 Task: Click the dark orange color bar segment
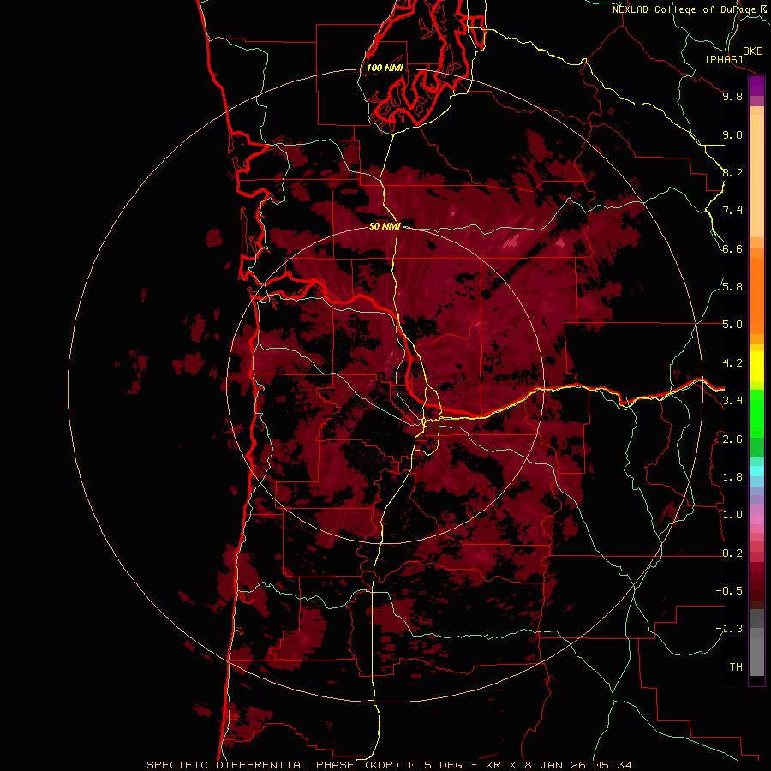[x=756, y=296]
